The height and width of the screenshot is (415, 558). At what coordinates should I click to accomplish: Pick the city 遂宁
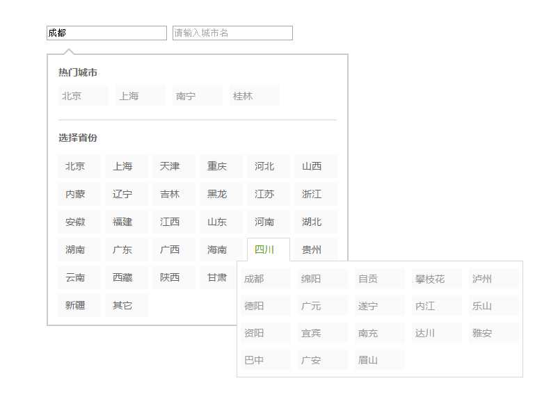coord(379,306)
